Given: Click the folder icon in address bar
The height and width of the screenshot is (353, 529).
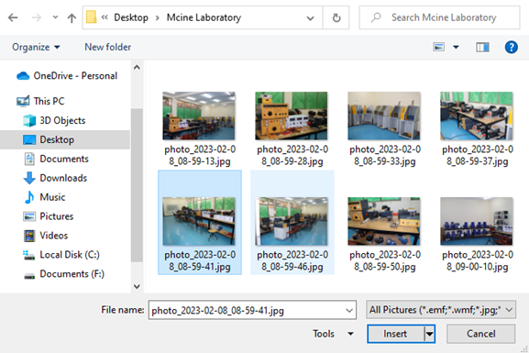Looking at the screenshot, I should [x=91, y=17].
